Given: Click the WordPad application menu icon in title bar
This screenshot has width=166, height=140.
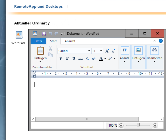Looking at the screenshot, I should [x=35, y=33].
